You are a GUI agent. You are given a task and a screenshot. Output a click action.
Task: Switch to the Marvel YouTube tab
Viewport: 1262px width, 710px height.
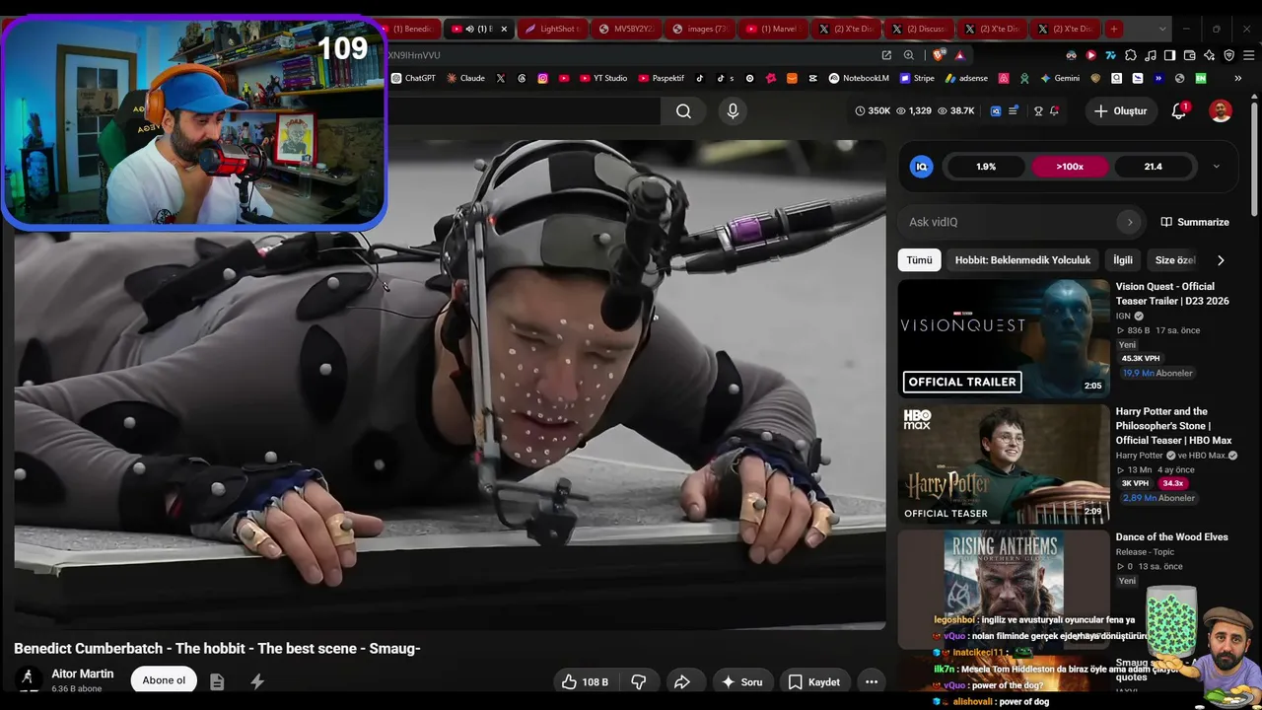(773, 29)
